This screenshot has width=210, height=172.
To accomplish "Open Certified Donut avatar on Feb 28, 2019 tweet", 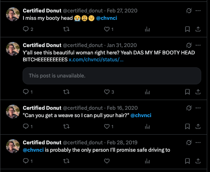I will tap(13, 146).
